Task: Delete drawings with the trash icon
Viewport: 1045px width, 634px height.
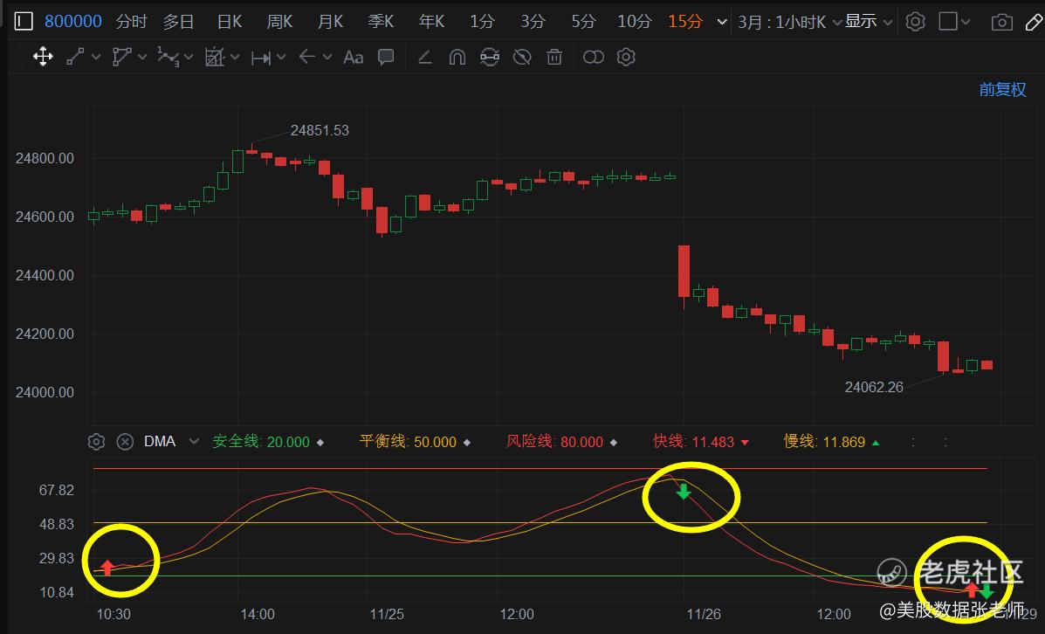Action: click(554, 58)
